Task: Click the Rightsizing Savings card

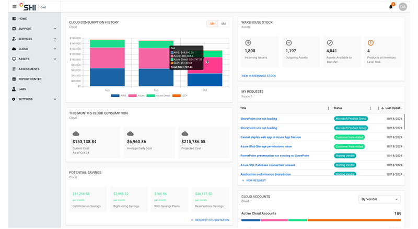Action: [x=129, y=199]
